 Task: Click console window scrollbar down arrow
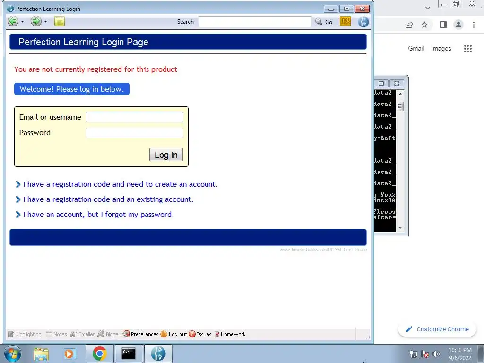click(x=400, y=228)
